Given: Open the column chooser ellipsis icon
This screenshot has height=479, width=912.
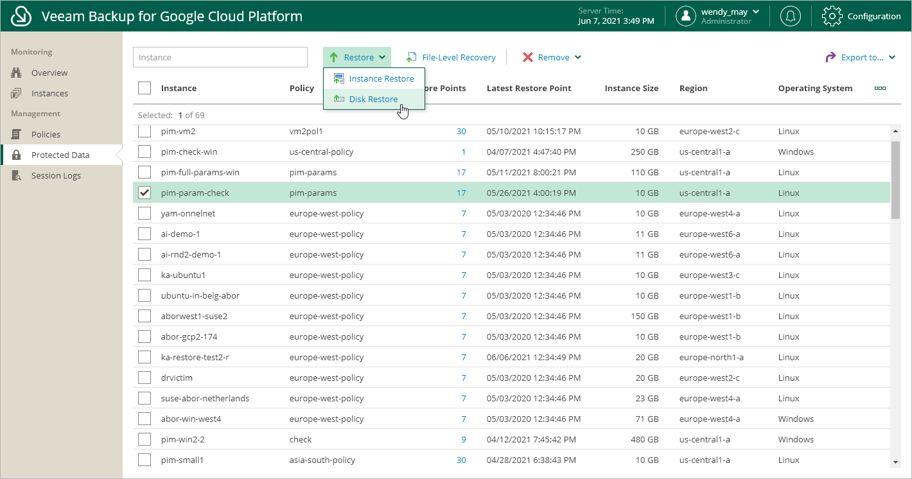Looking at the screenshot, I should click(x=880, y=88).
